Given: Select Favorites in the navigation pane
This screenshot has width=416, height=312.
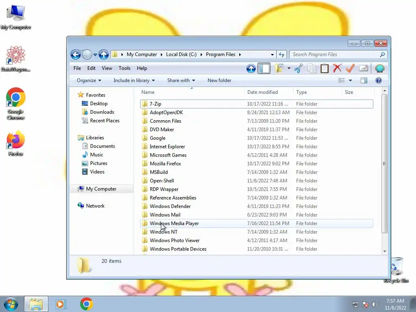Looking at the screenshot, I should (95, 95).
